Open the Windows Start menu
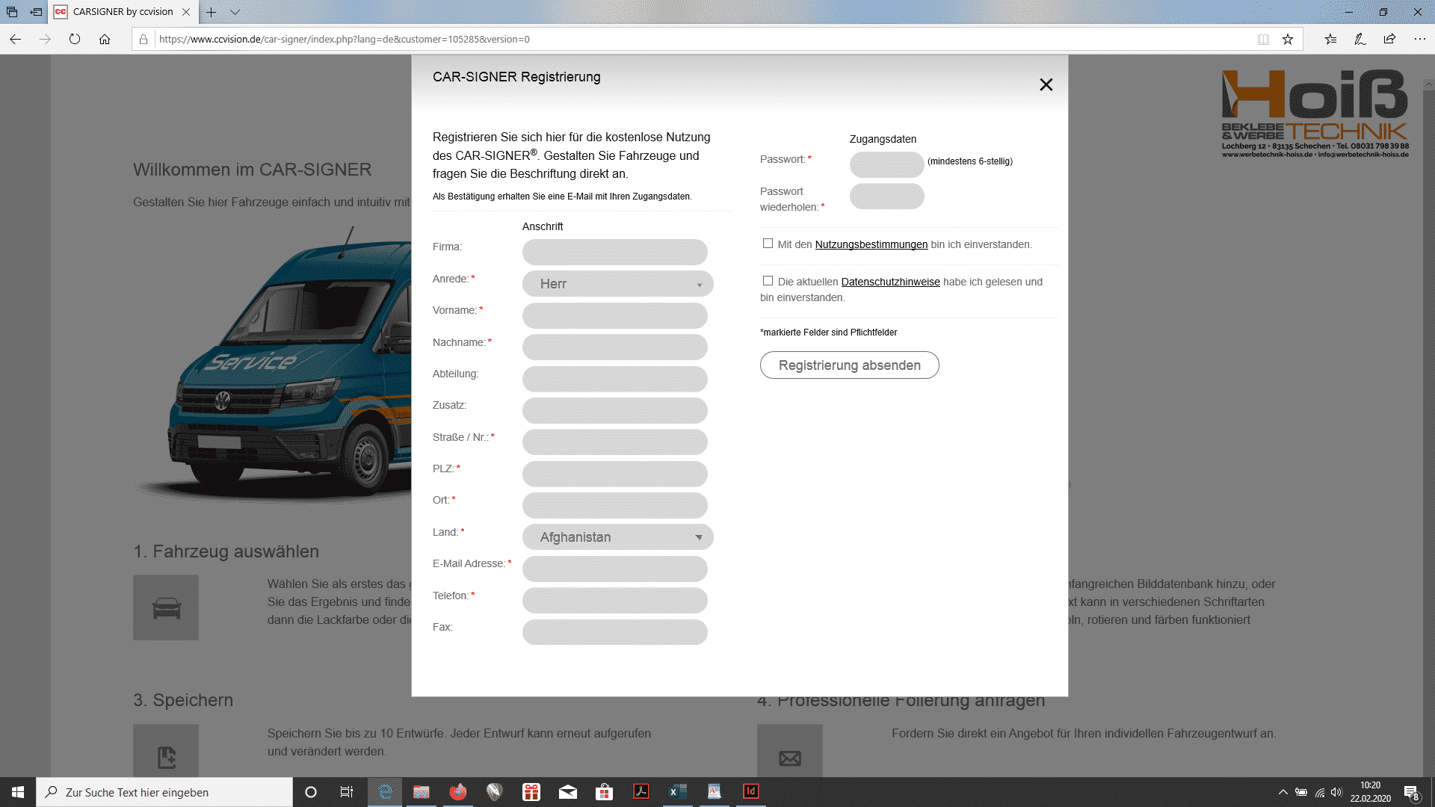This screenshot has width=1435, height=807. pyautogui.click(x=18, y=792)
